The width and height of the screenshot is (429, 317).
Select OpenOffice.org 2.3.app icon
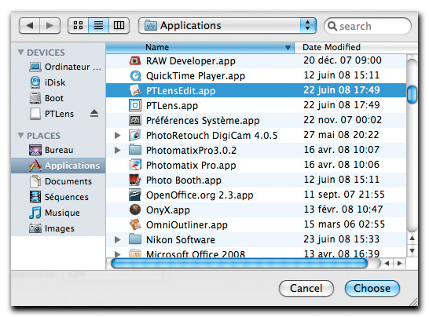[135, 195]
